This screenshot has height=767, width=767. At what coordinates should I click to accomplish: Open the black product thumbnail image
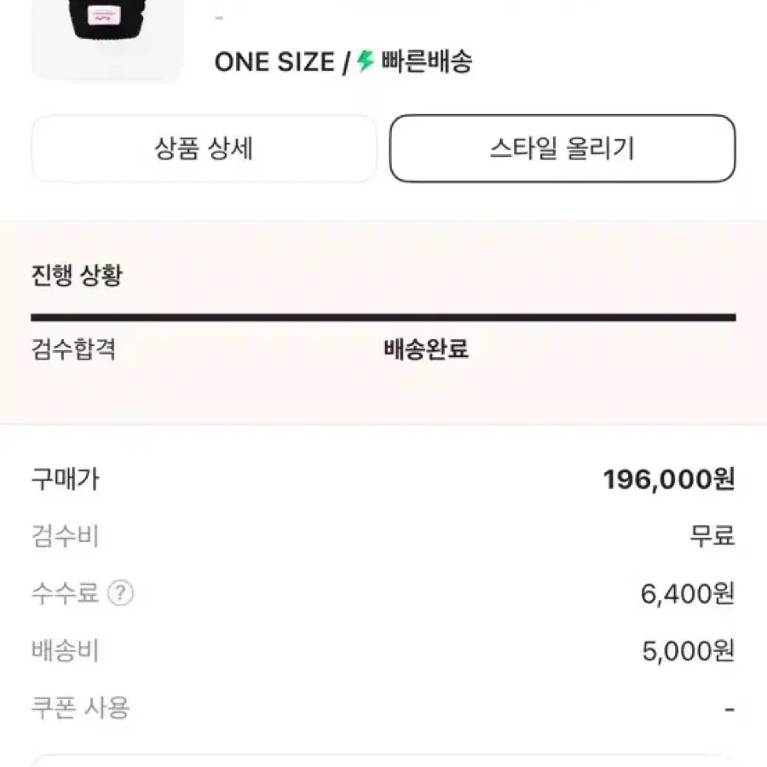pyautogui.click(x=107, y=39)
